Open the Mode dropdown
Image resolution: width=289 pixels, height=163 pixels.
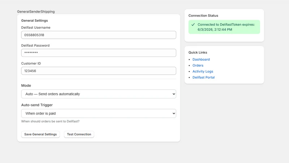tap(99, 94)
